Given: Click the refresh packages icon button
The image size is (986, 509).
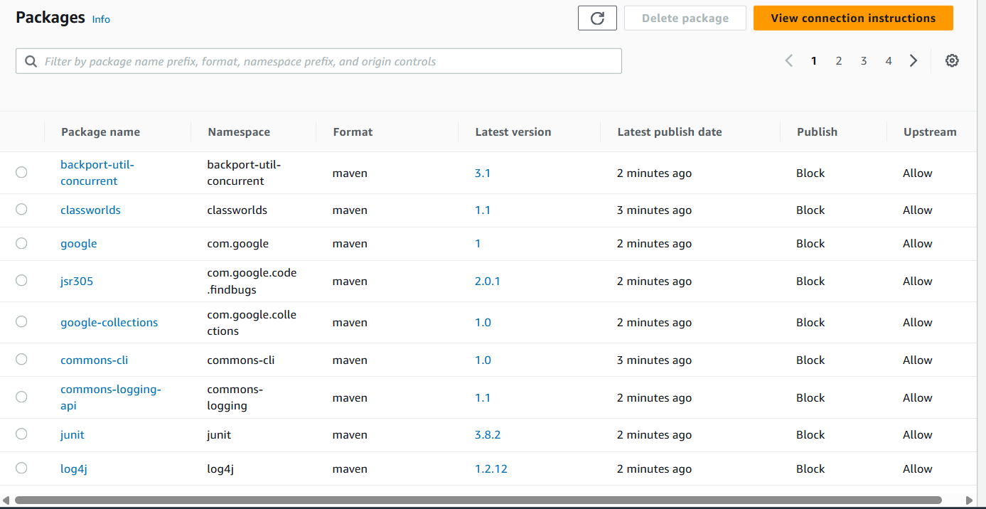Looking at the screenshot, I should 597,18.
